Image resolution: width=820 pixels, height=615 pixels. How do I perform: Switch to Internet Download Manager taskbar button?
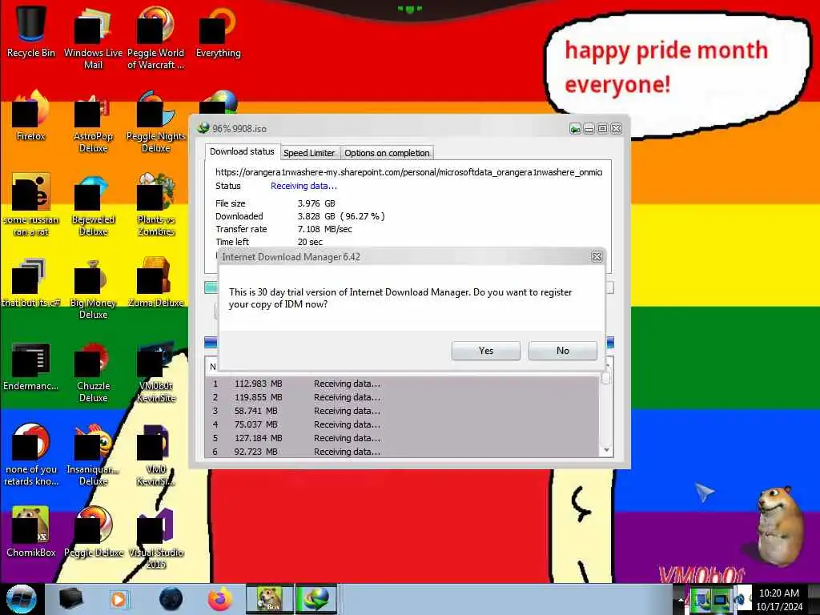316,599
